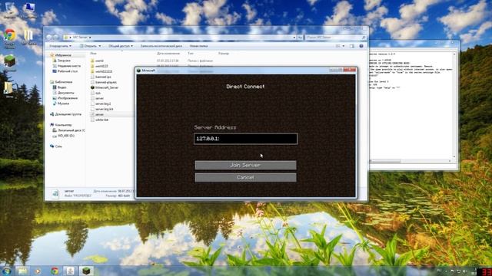Image resolution: width=492 pixels, height=276 pixels.
Task: Click the Recycle Bin desktop icon
Action: 9,10
